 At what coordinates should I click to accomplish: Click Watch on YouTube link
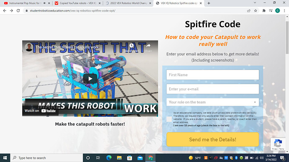[40, 111]
